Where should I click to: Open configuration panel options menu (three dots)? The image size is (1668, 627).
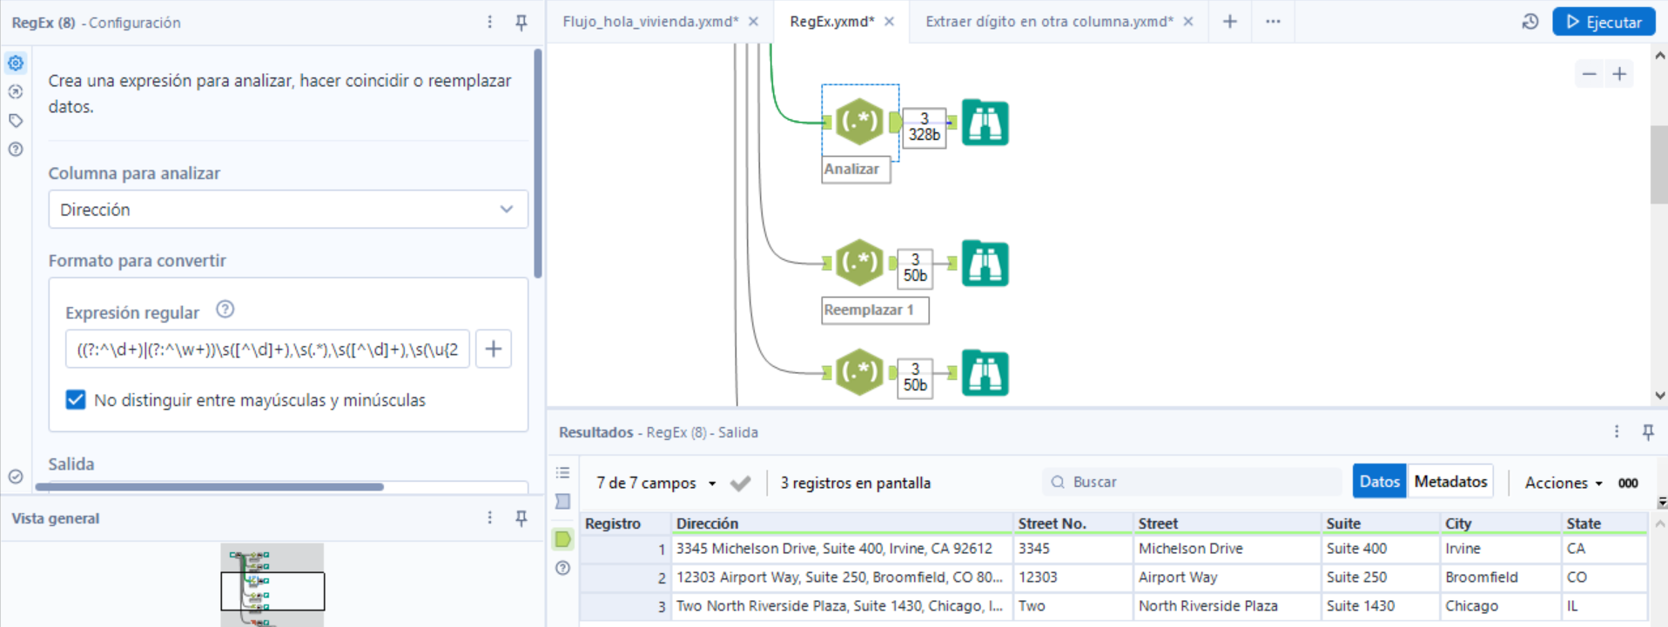[x=490, y=22]
